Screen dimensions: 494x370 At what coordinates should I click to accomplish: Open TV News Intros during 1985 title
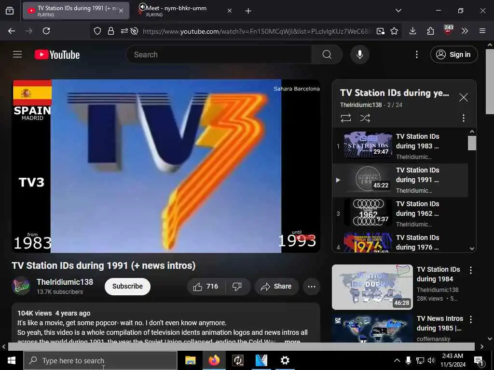tap(439, 323)
